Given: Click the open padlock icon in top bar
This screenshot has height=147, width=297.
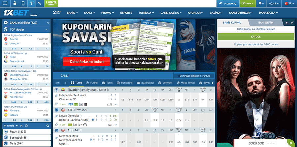Looking at the screenshot, I should click(15, 3).
